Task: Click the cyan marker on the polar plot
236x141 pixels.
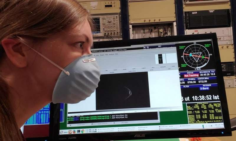Action: (191, 55)
